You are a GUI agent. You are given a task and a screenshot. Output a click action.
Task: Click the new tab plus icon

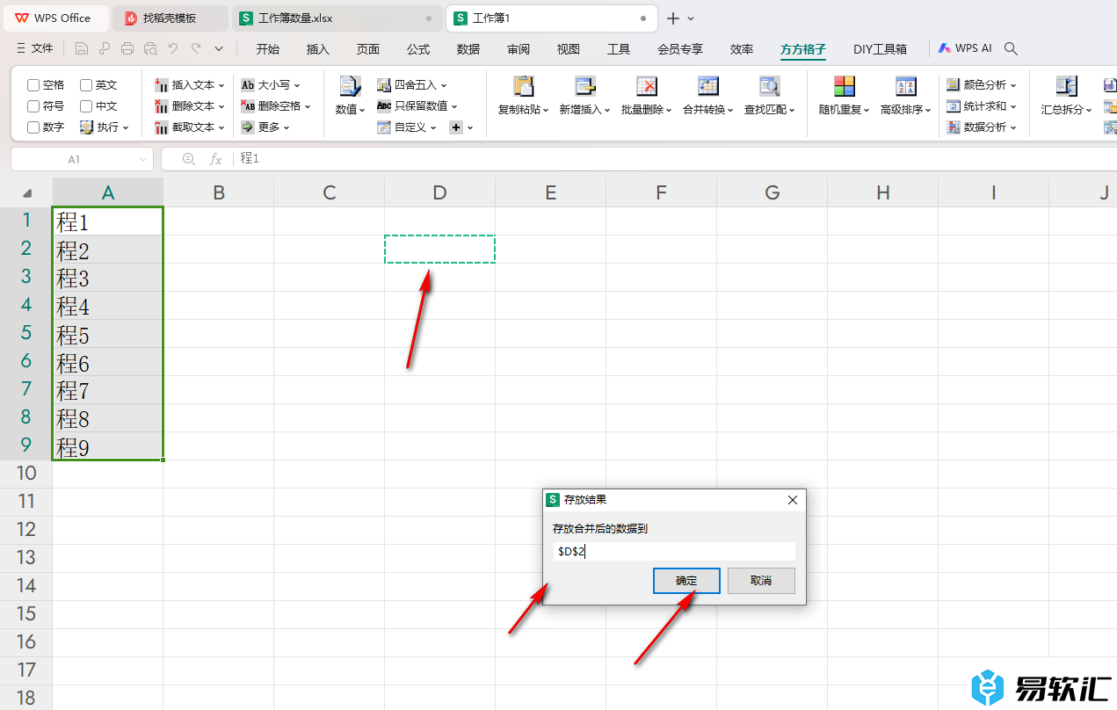(673, 18)
